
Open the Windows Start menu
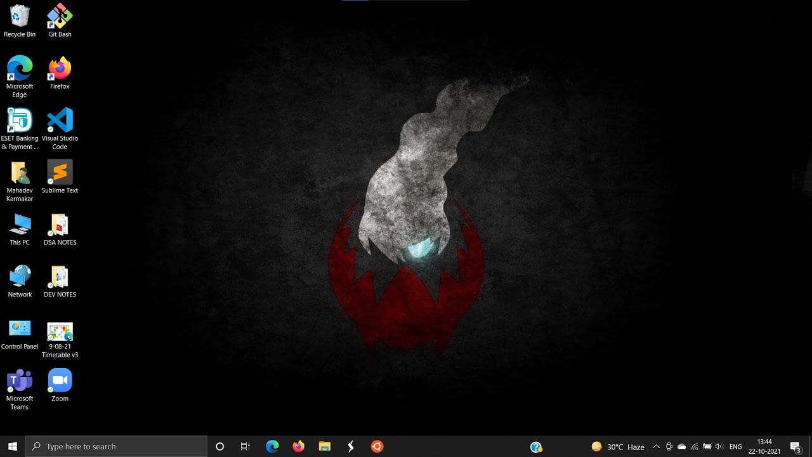tap(13, 446)
